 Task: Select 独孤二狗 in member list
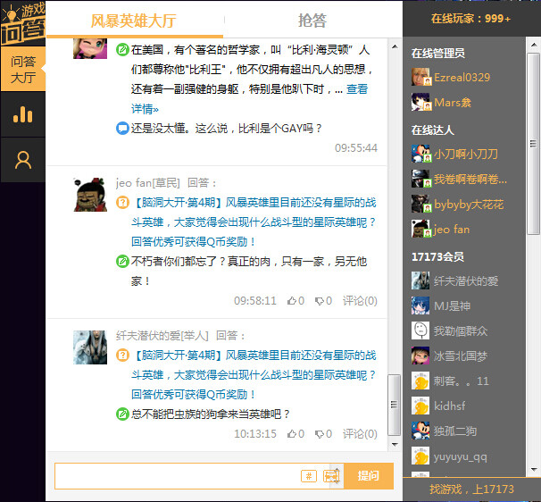point(455,431)
